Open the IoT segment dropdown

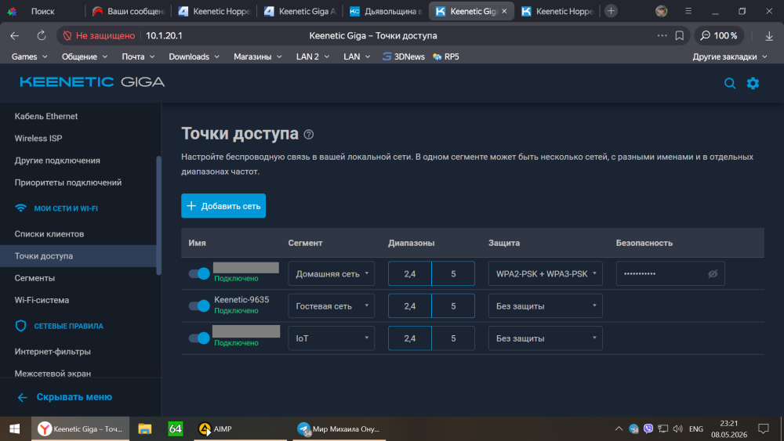pos(331,338)
